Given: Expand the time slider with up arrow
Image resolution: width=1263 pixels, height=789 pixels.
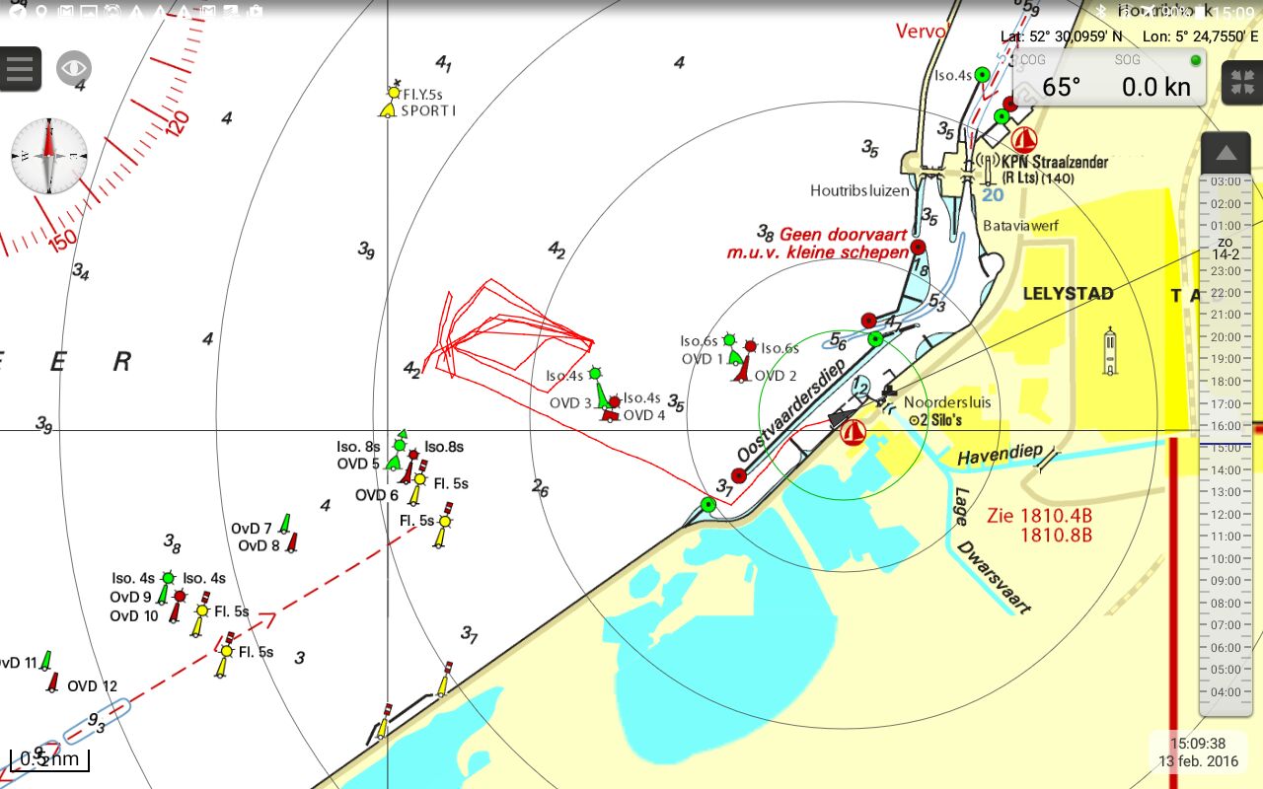Looking at the screenshot, I should click(1226, 153).
